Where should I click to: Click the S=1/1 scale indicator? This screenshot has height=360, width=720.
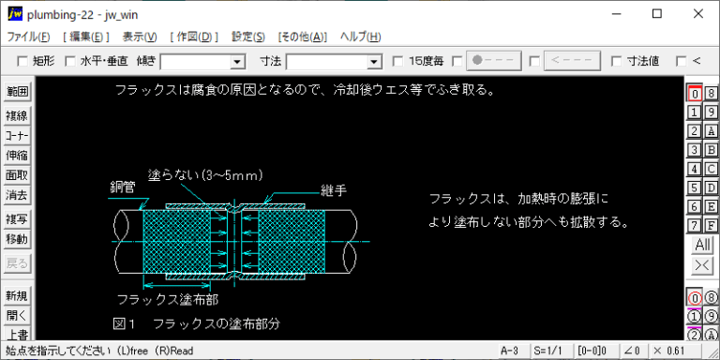pyautogui.click(x=552, y=351)
